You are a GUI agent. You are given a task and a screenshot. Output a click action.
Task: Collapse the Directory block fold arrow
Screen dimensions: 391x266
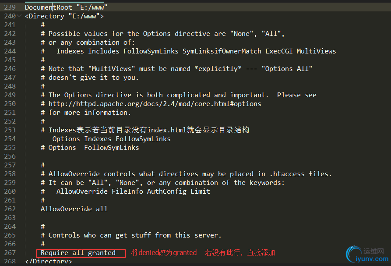click(x=19, y=16)
